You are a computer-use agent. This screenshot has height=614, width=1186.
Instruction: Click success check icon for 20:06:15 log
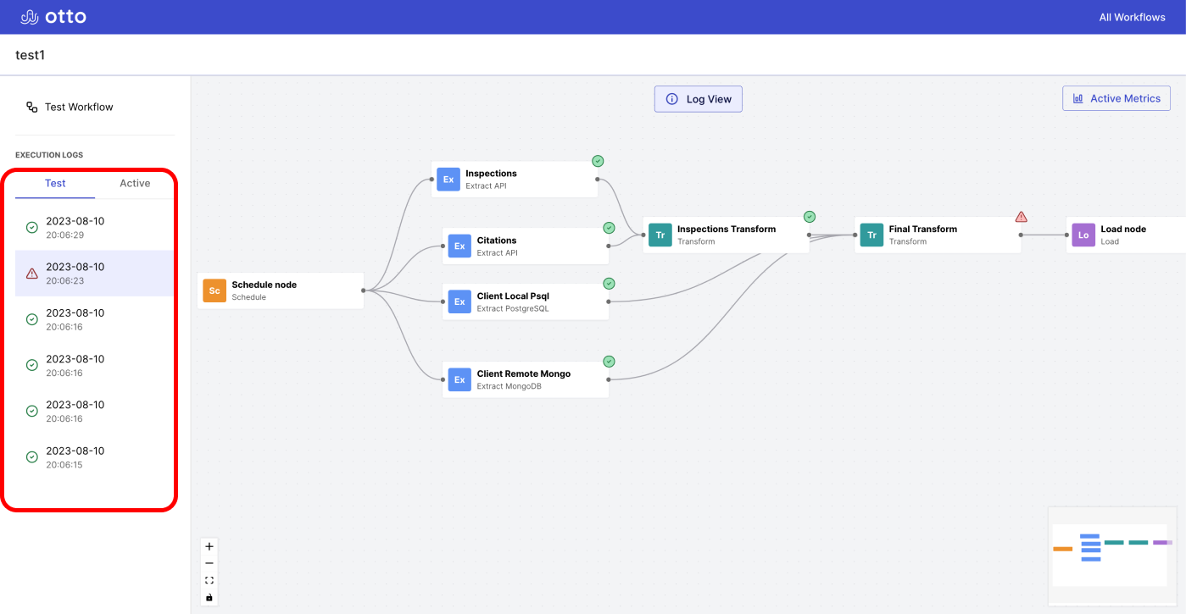[x=32, y=456]
